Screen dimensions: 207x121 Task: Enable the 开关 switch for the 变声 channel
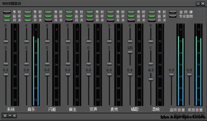pyautogui.click(x=90, y=20)
